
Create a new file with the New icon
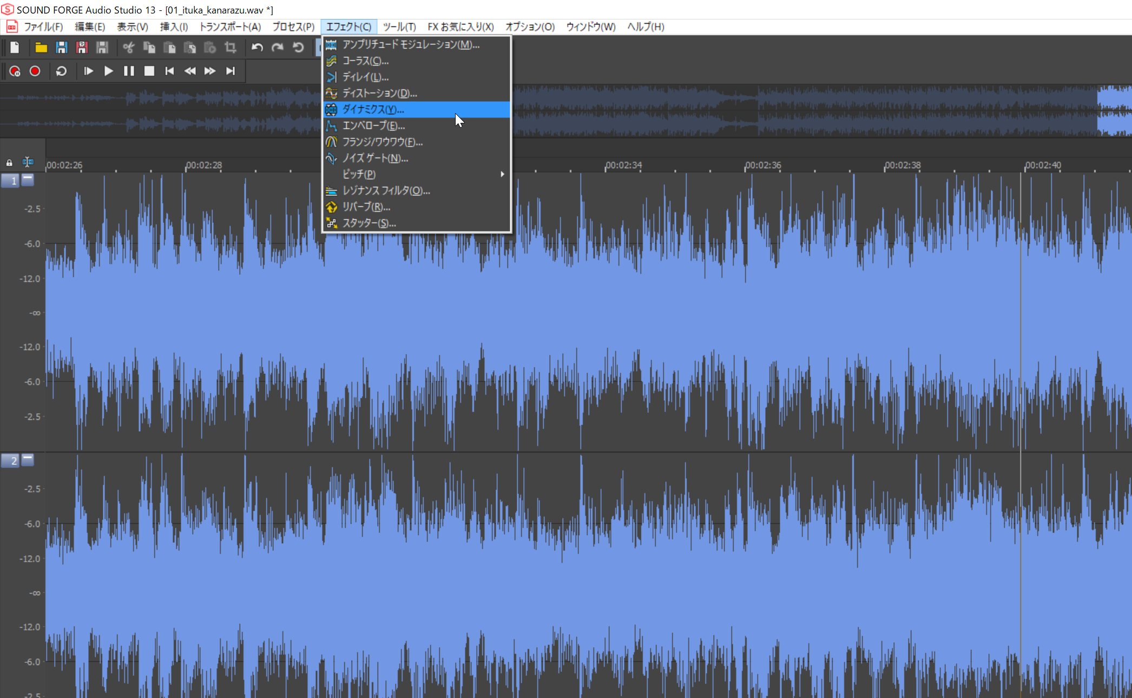(15, 48)
